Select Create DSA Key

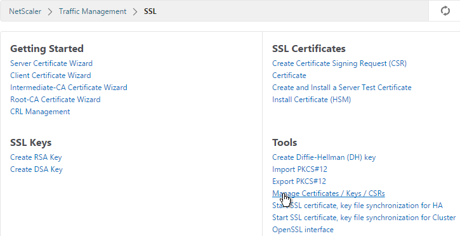coord(36,169)
